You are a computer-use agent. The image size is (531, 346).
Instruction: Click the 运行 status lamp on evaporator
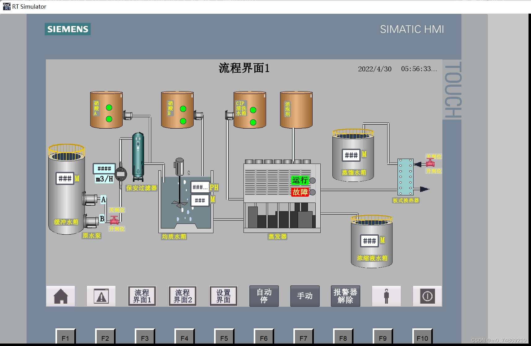coord(313,181)
